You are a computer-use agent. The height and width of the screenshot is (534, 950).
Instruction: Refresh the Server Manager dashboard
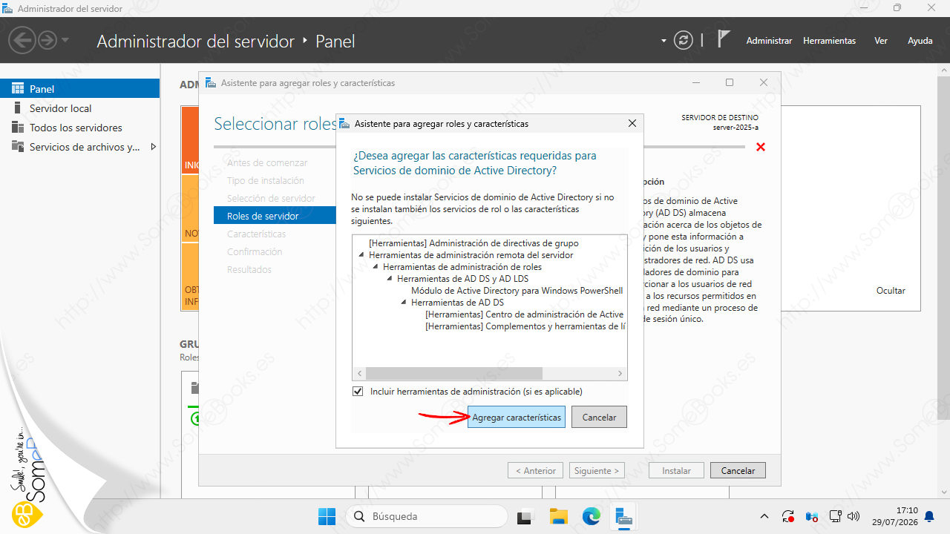tap(683, 41)
